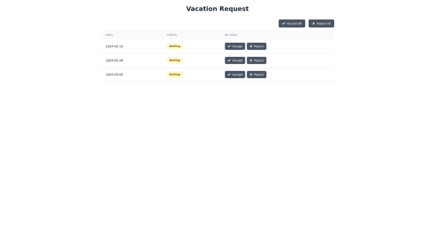This screenshot has width=435, height=228.
Task: Select the Vacation Request page title
Action: [217, 9]
